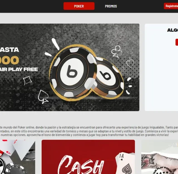Image resolution: width=178 pixels, height=174 pixels.
Task: Click the Regístrate button
Action: (171, 6)
